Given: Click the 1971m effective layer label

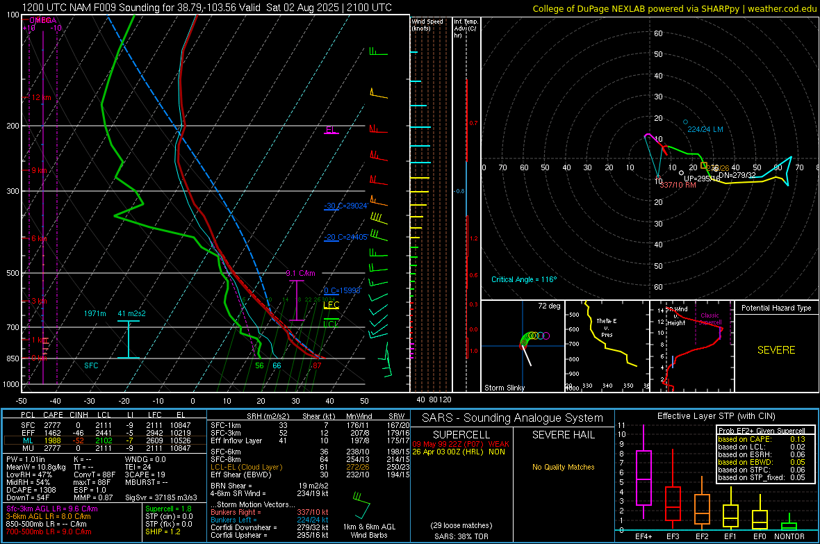Looking at the screenshot, I should 95,313.
